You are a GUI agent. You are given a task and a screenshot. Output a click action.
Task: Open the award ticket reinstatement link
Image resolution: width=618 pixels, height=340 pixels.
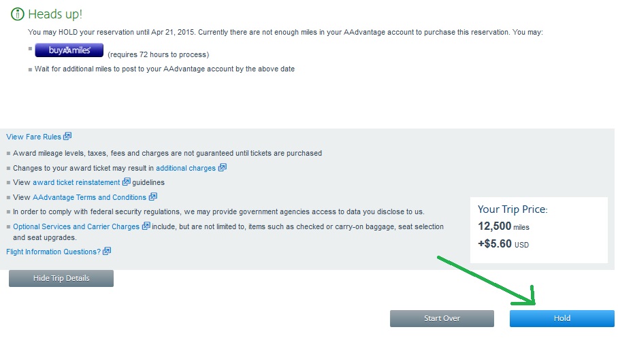tap(76, 182)
